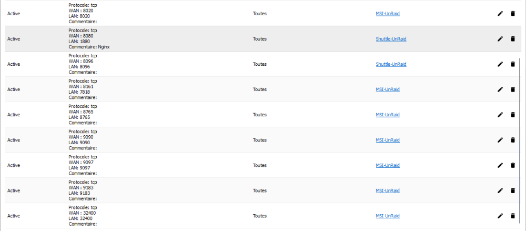Edit the Nginx WAN 8080 rule
This screenshot has height=231, width=526.
pos(500,39)
